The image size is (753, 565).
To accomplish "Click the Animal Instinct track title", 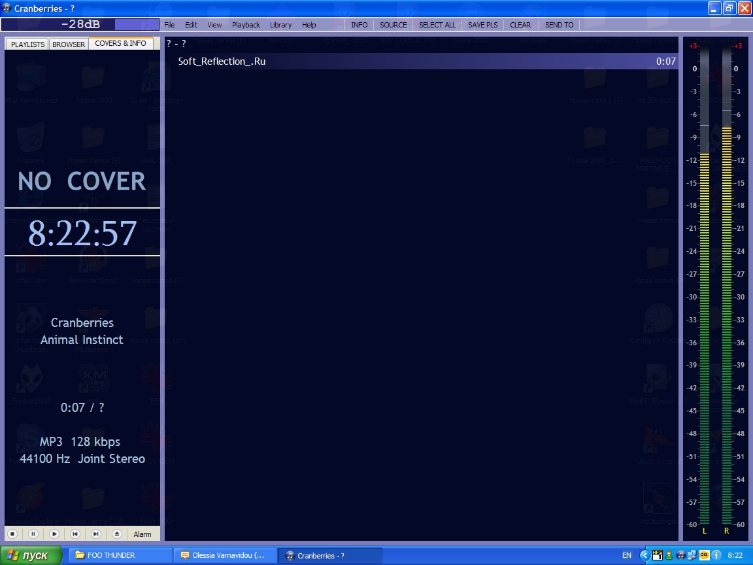I will [x=82, y=339].
